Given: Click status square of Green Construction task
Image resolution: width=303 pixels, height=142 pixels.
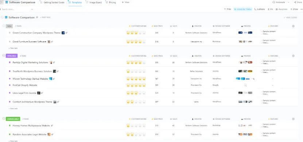Looking at the screenshot, I should (x=9, y=33).
